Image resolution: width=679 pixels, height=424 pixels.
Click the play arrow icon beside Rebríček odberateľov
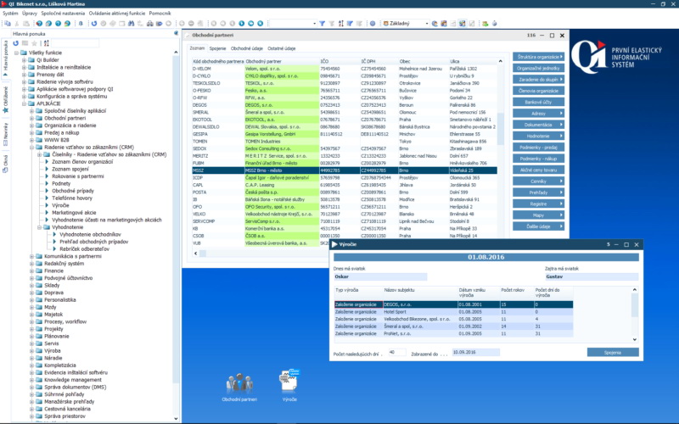click(55, 249)
